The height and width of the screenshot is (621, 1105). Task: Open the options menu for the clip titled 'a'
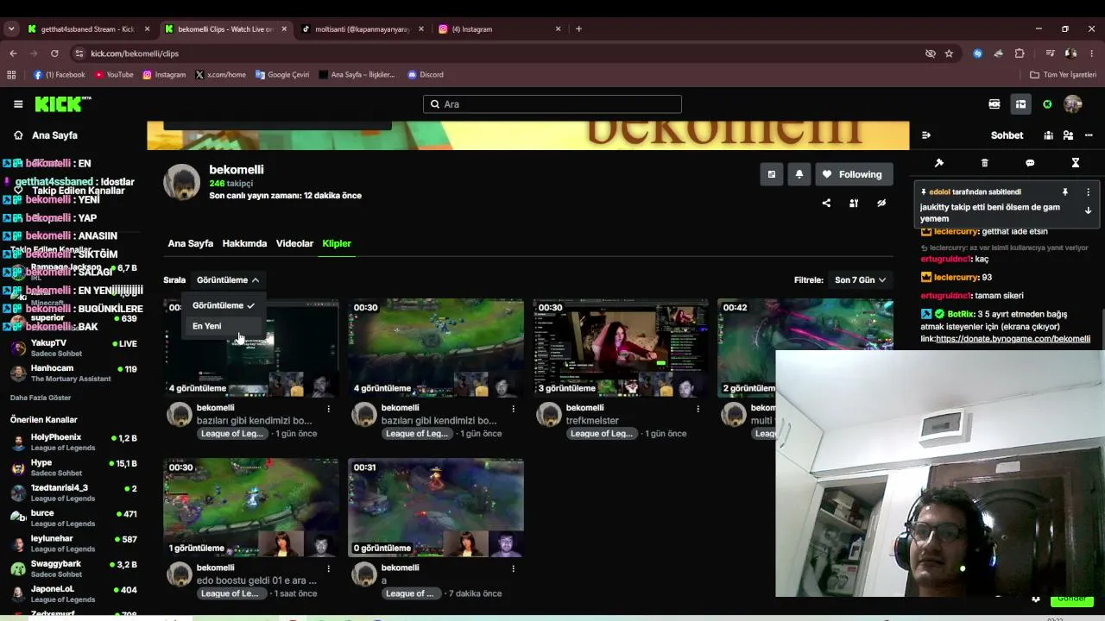pos(513,568)
